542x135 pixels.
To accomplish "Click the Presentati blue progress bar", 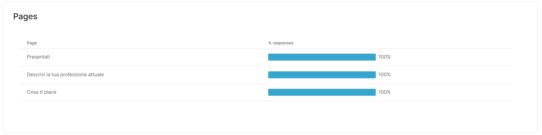I will 322,57.
